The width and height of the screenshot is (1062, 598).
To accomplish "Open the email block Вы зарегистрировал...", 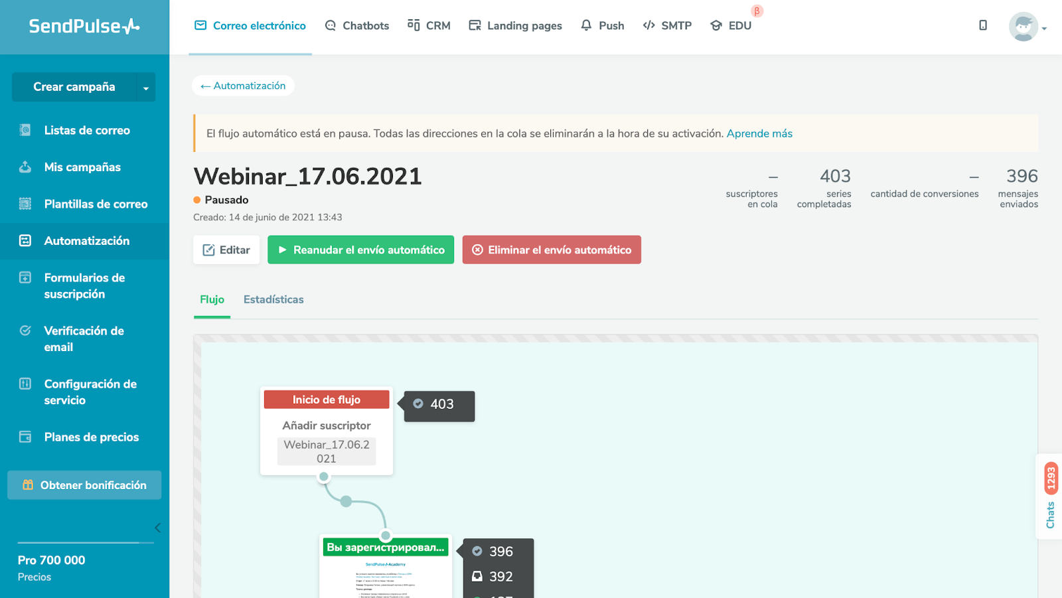I will 385,548.
